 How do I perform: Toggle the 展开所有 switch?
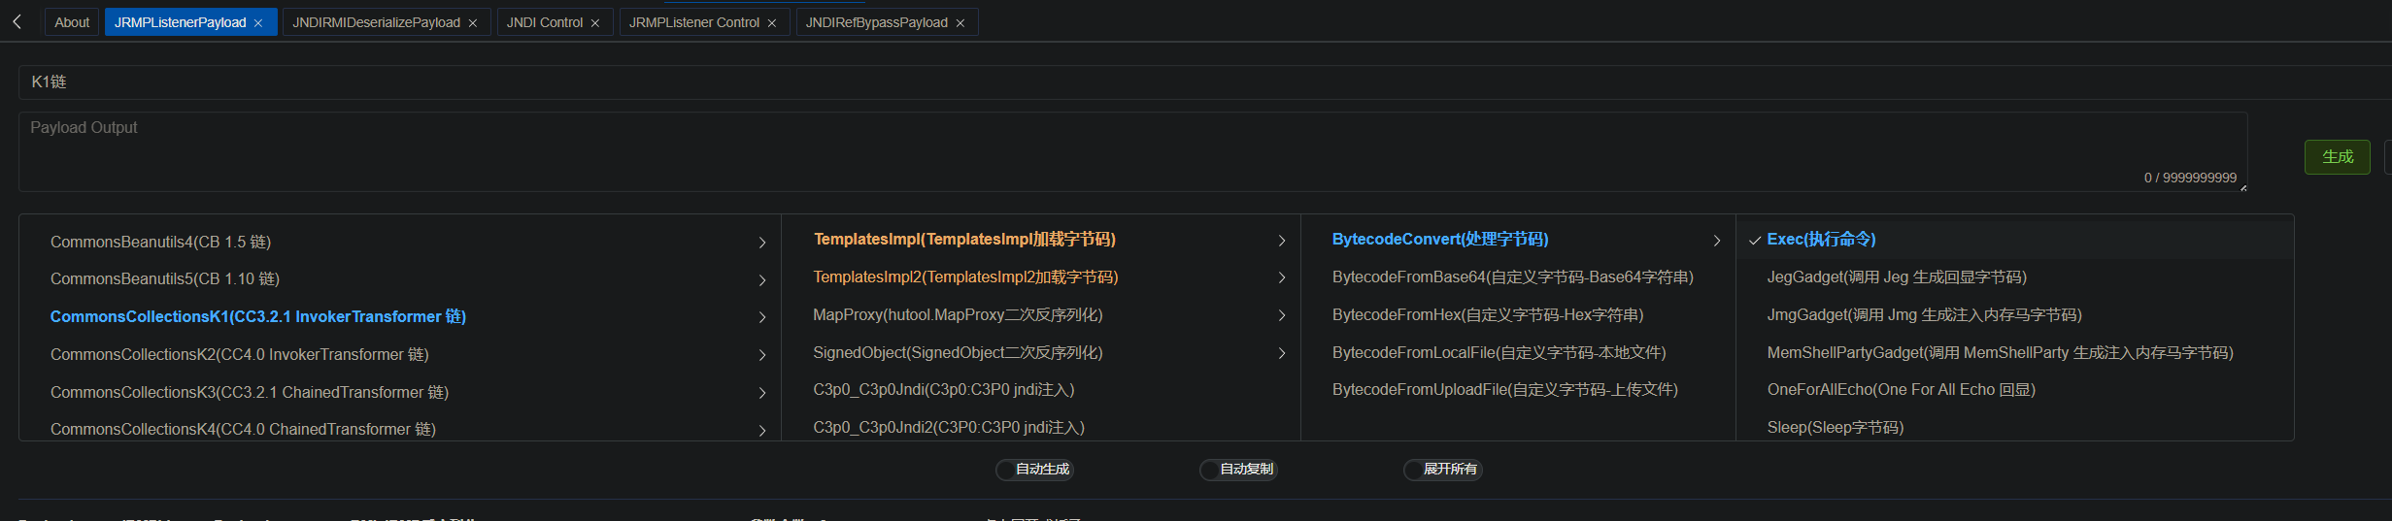(x=1442, y=470)
